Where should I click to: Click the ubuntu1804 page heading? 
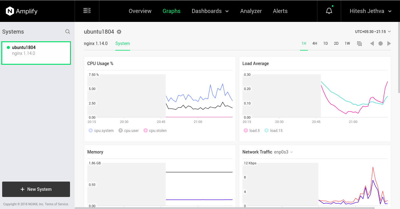[99, 31]
